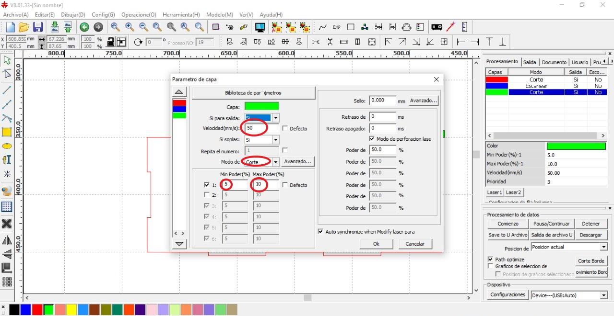Uncheck laser 1 power checkbox
This screenshot has height=316, width=614.
(x=207, y=185)
